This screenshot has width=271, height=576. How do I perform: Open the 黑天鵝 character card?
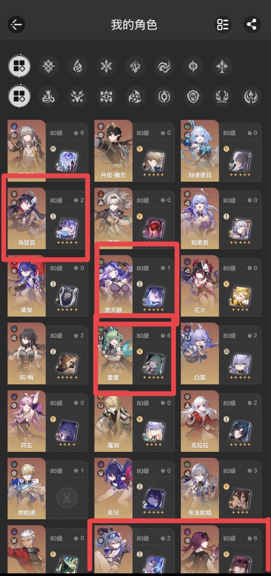tap(134, 286)
